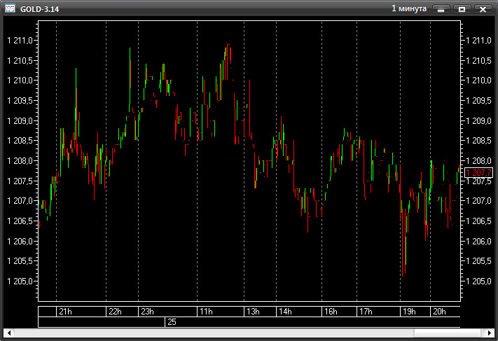Click the 13h time axis label

[253, 312]
